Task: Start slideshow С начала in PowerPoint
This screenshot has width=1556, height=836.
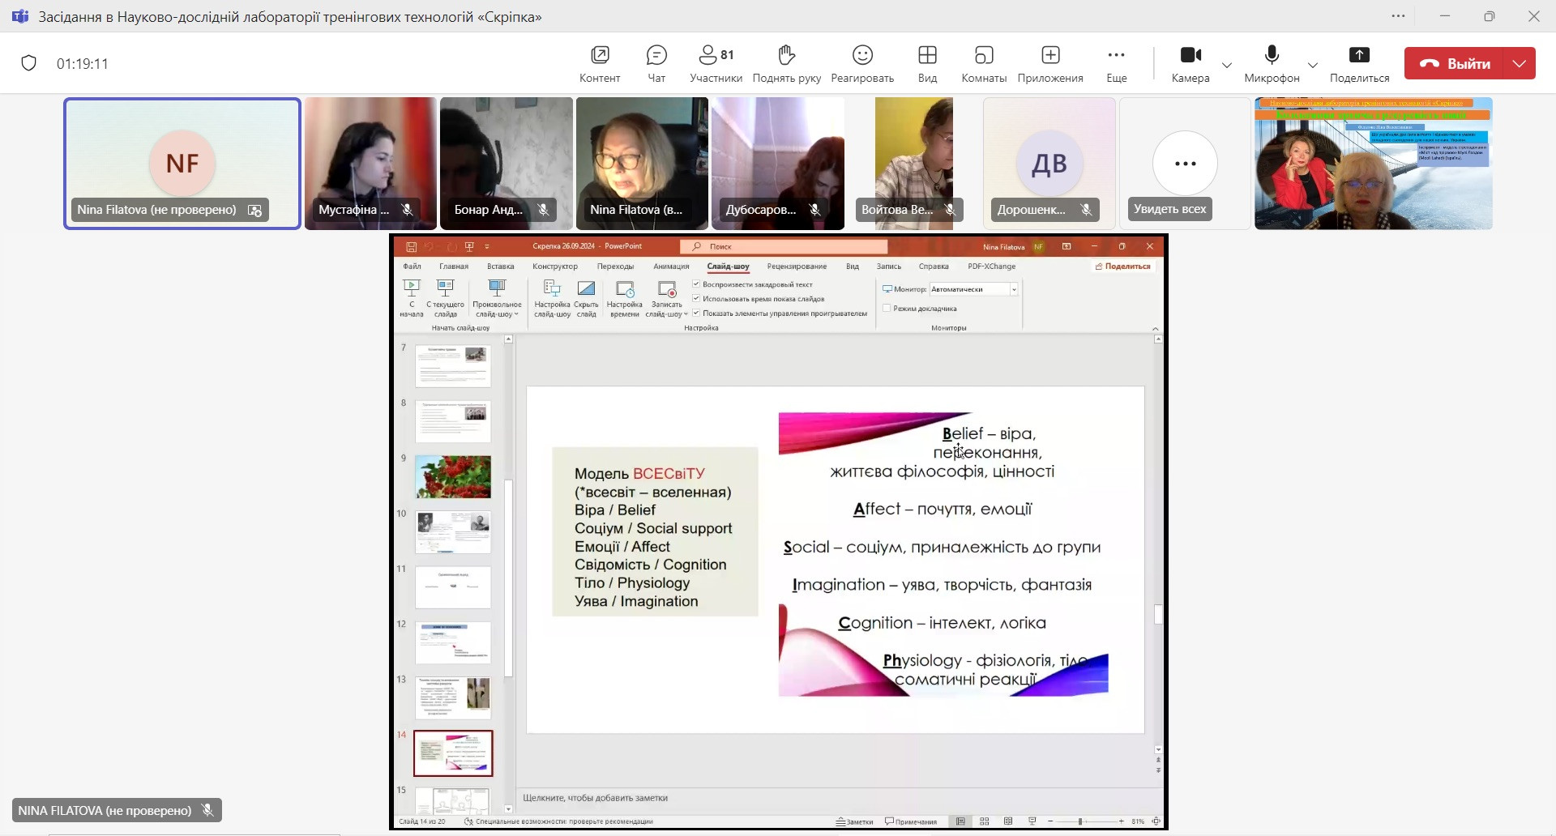Action: (412, 298)
